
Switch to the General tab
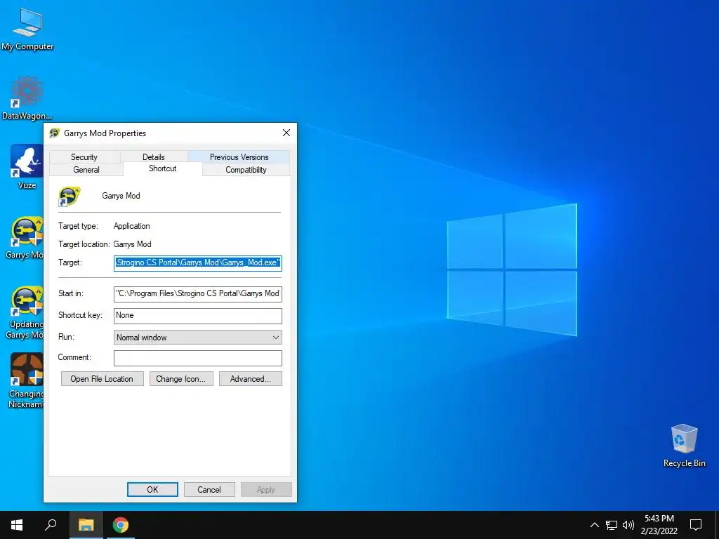pos(86,170)
